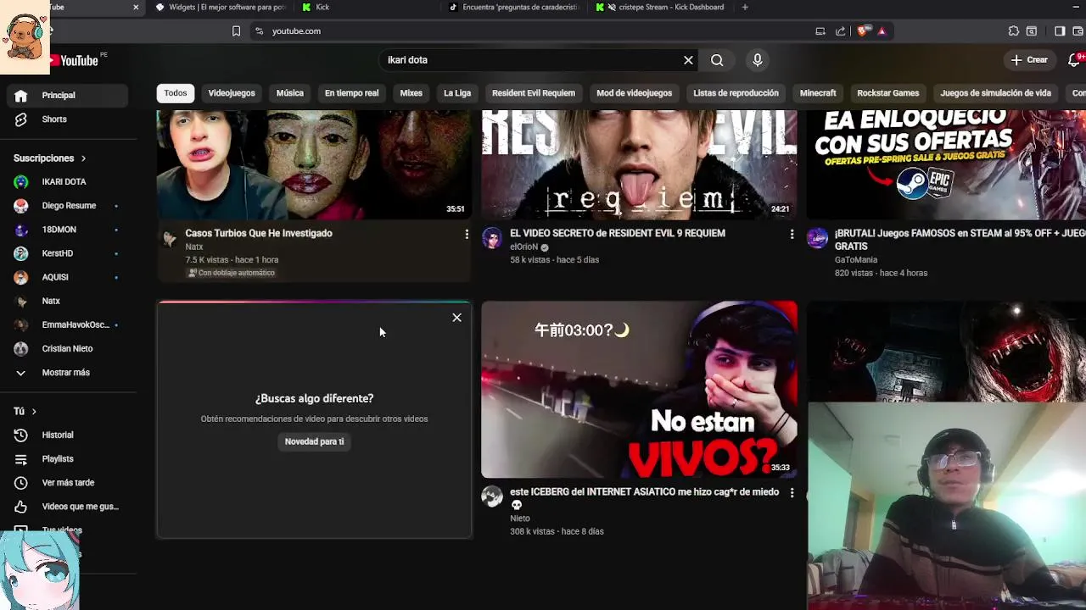
Task: Bookmark the page in address bar
Action: [x=236, y=31]
